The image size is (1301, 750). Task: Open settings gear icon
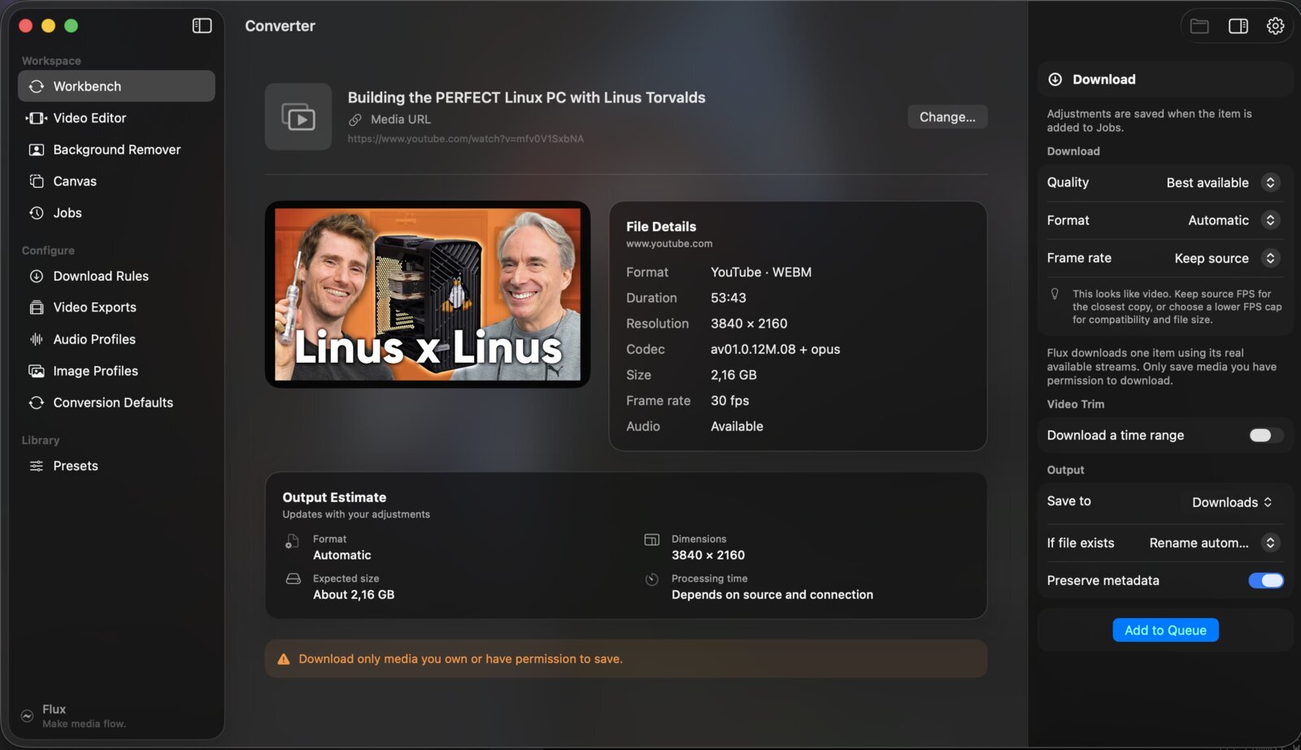1275,26
